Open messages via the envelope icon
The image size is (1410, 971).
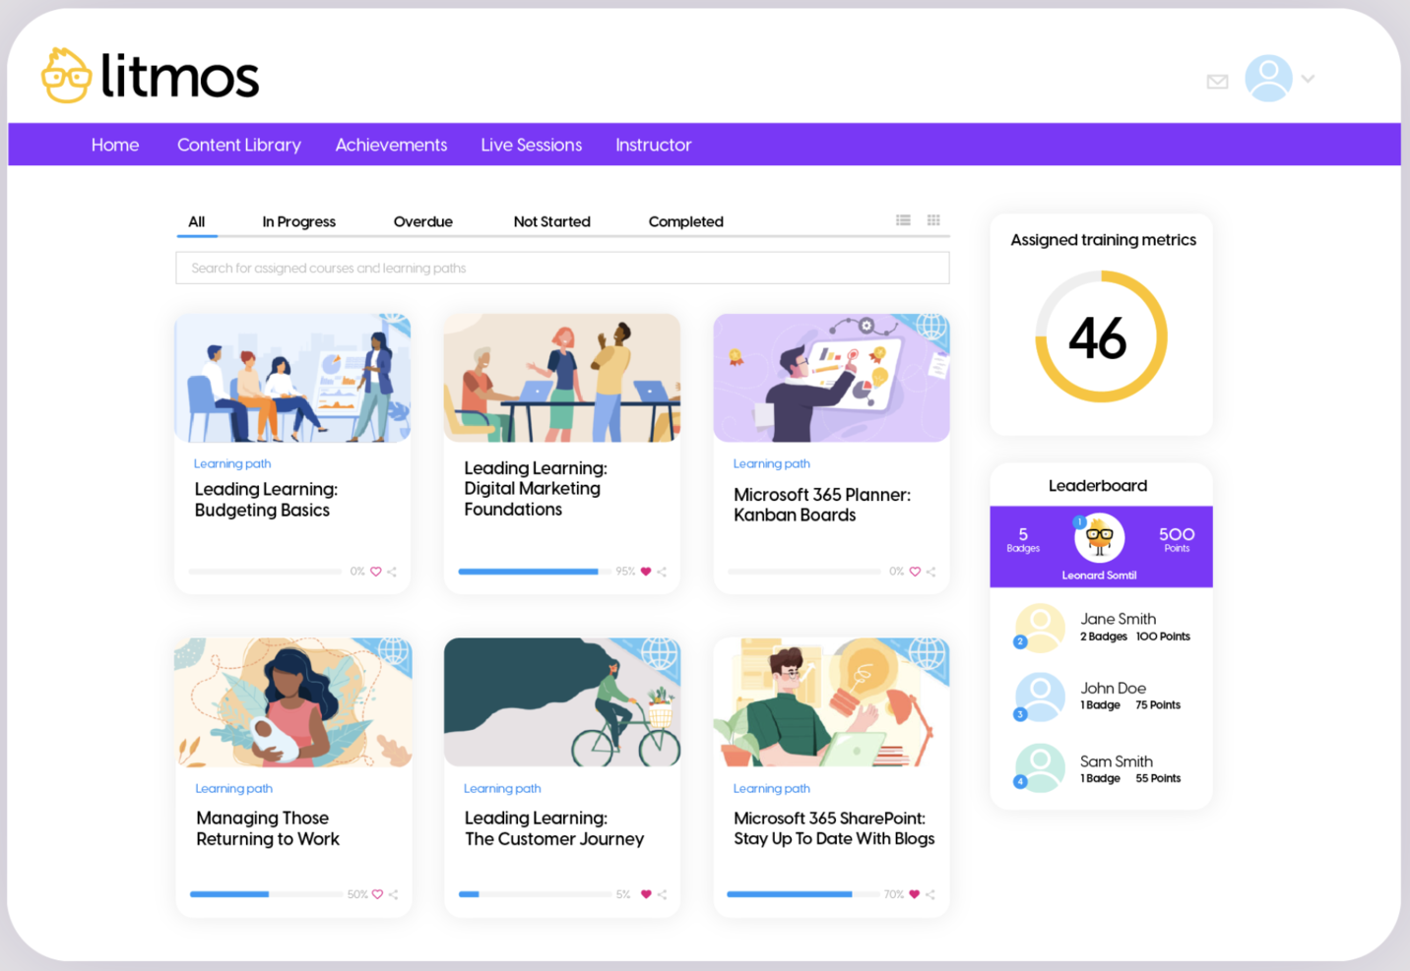(x=1217, y=82)
